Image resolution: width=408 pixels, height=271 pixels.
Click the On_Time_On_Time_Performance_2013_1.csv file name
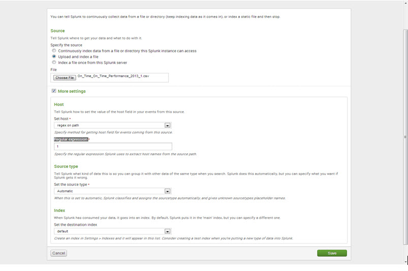coord(113,76)
